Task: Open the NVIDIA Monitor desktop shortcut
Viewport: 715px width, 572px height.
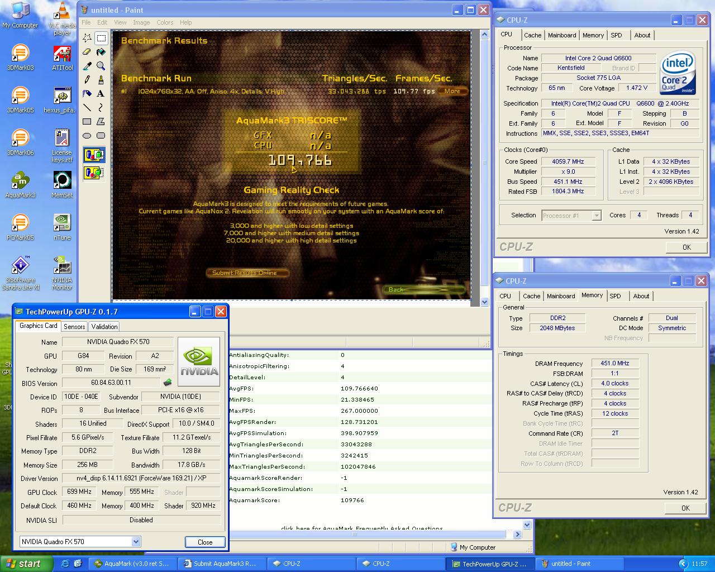Action: click(x=62, y=273)
